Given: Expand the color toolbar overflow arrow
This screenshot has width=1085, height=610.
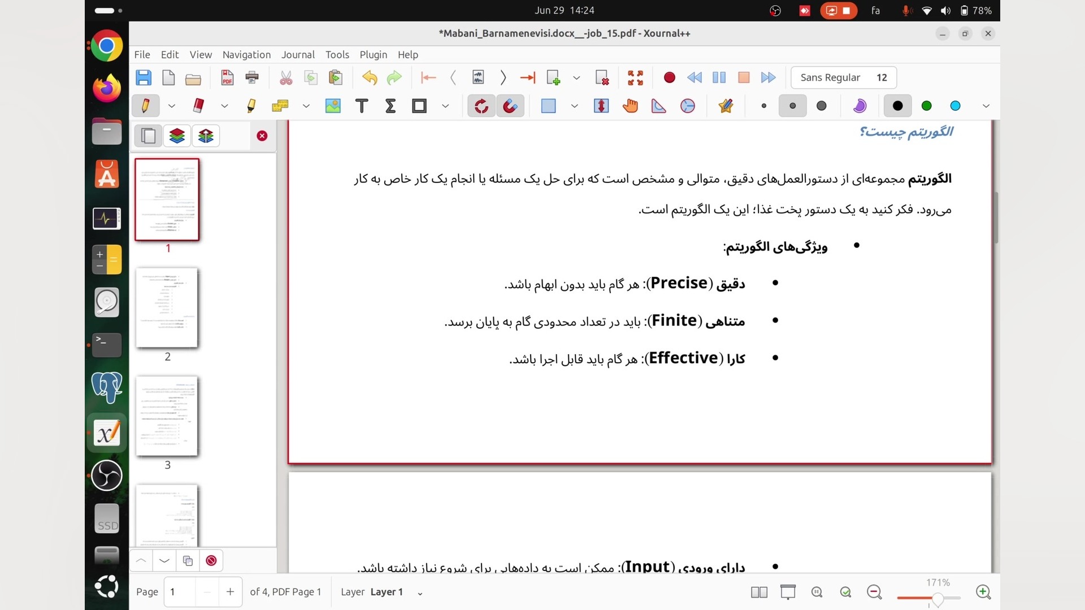Looking at the screenshot, I should point(986,106).
